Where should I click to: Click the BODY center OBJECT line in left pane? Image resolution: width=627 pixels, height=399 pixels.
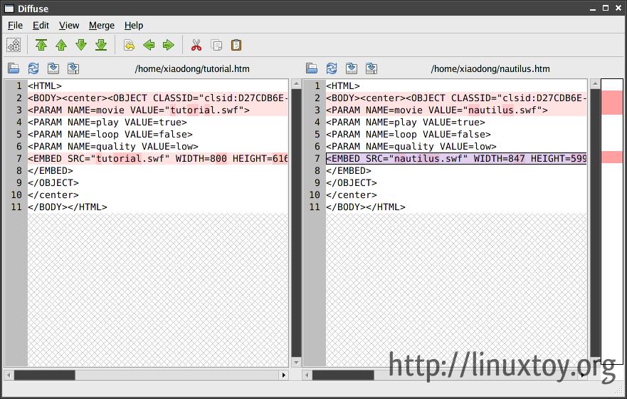click(158, 98)
